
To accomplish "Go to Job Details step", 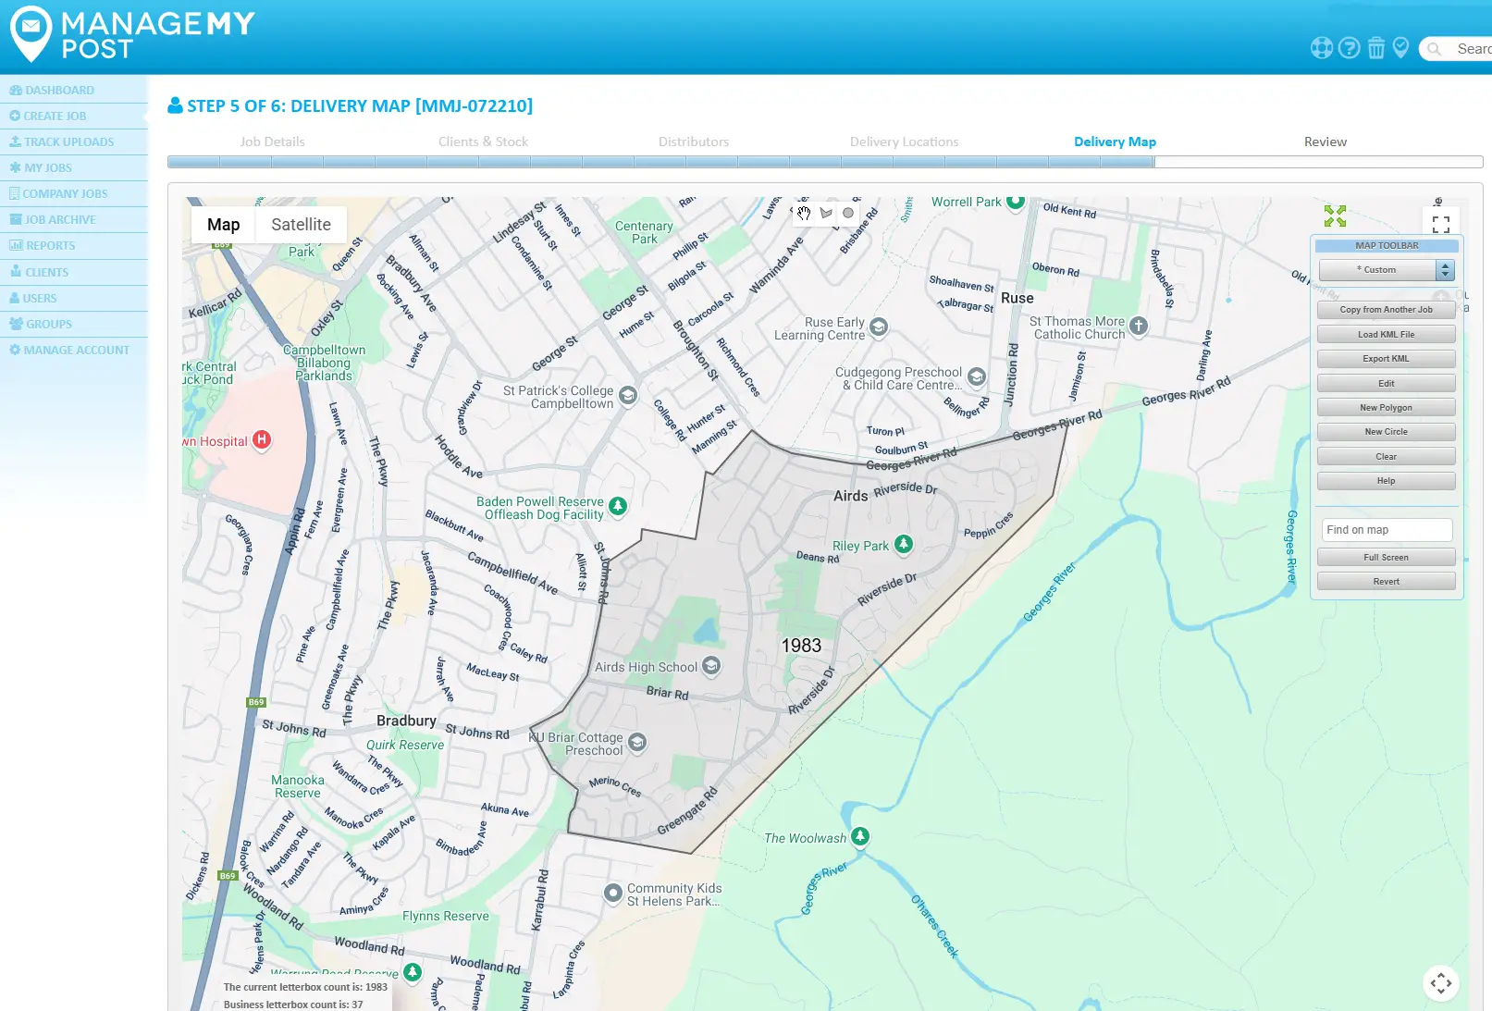I will pyautogui.click(x=272, y=142).
